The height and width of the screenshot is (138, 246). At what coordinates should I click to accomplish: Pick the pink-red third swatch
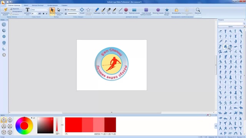point(99,125)
